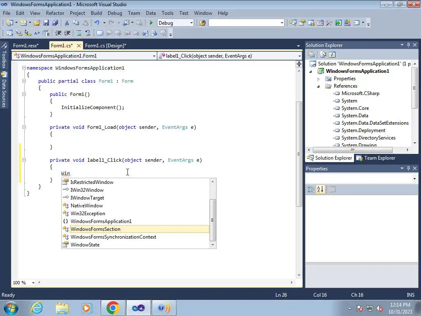Save the current file with floppy icon

(46, 23)
